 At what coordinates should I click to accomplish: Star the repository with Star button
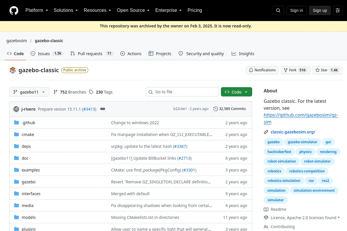coord(327,70)
